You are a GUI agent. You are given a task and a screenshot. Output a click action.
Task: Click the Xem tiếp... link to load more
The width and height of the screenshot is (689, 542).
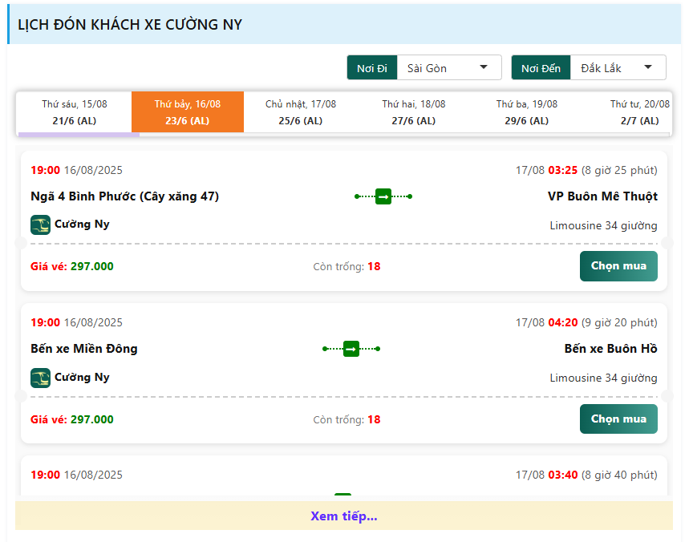(x=343, y=516)
